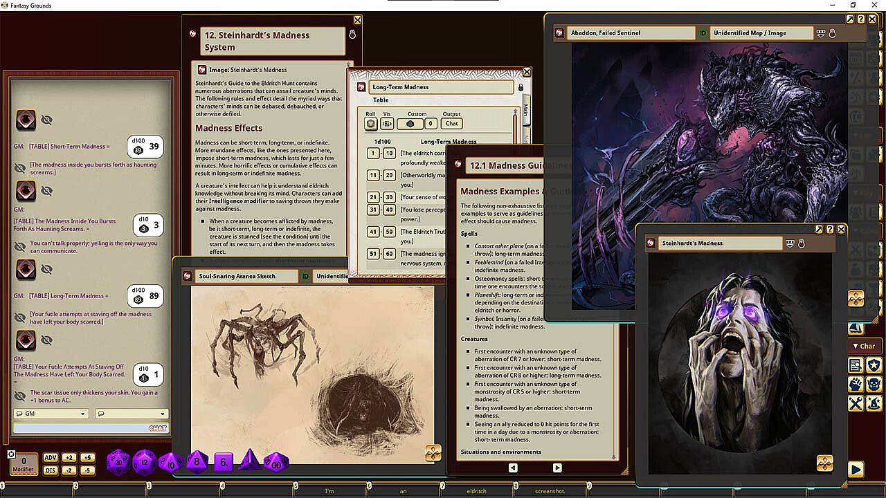Roll the purple d20 die
The image size is (886, 498).
click(x=118, y=462)
